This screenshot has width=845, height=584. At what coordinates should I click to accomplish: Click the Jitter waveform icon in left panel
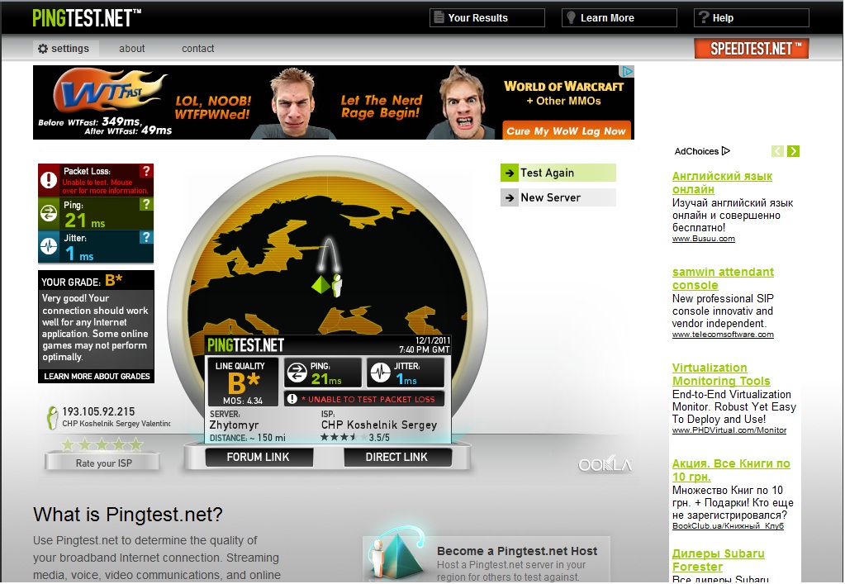[x=49, y=246]
